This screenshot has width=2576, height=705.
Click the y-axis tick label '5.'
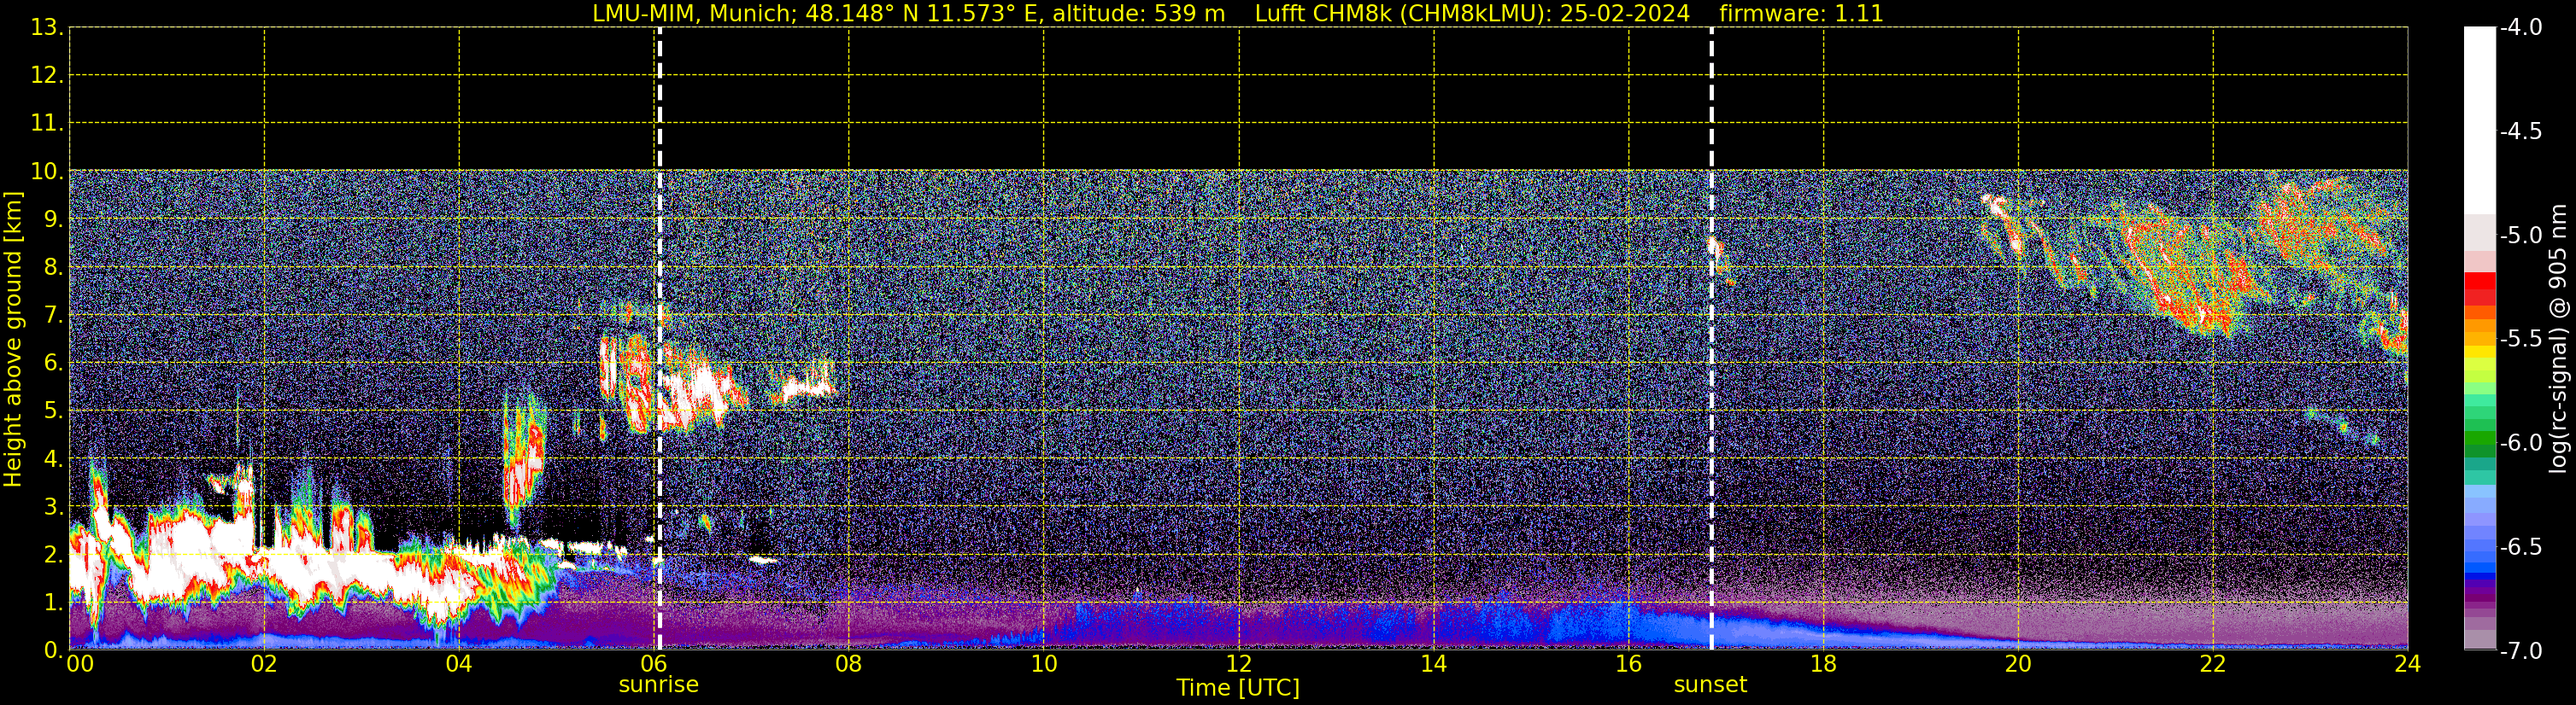point(54,411)
